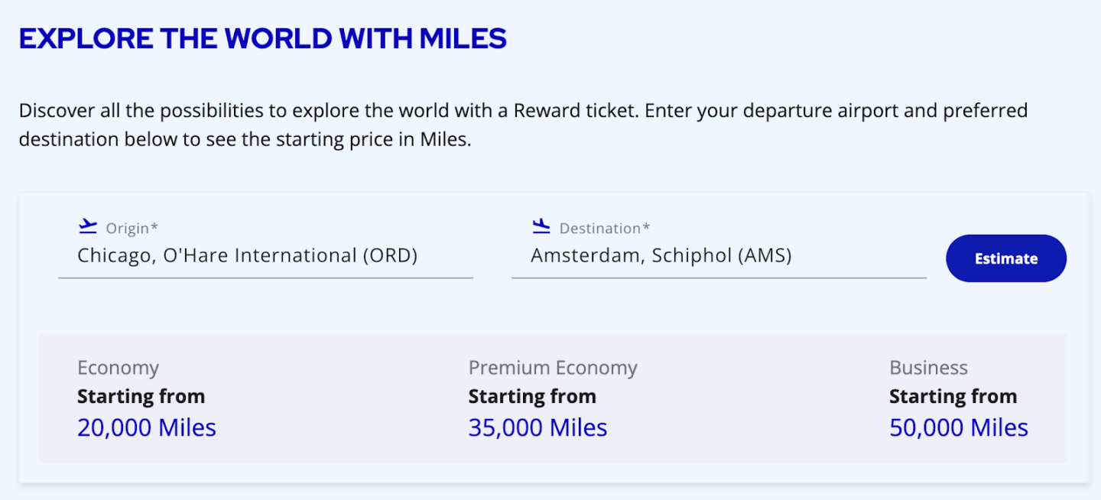Click the Economy cabin label

click(118, 368)
